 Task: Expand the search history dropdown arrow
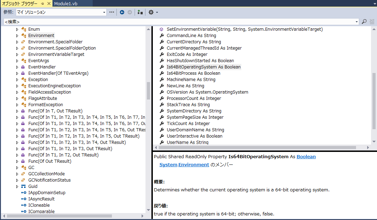click(357, 22)
